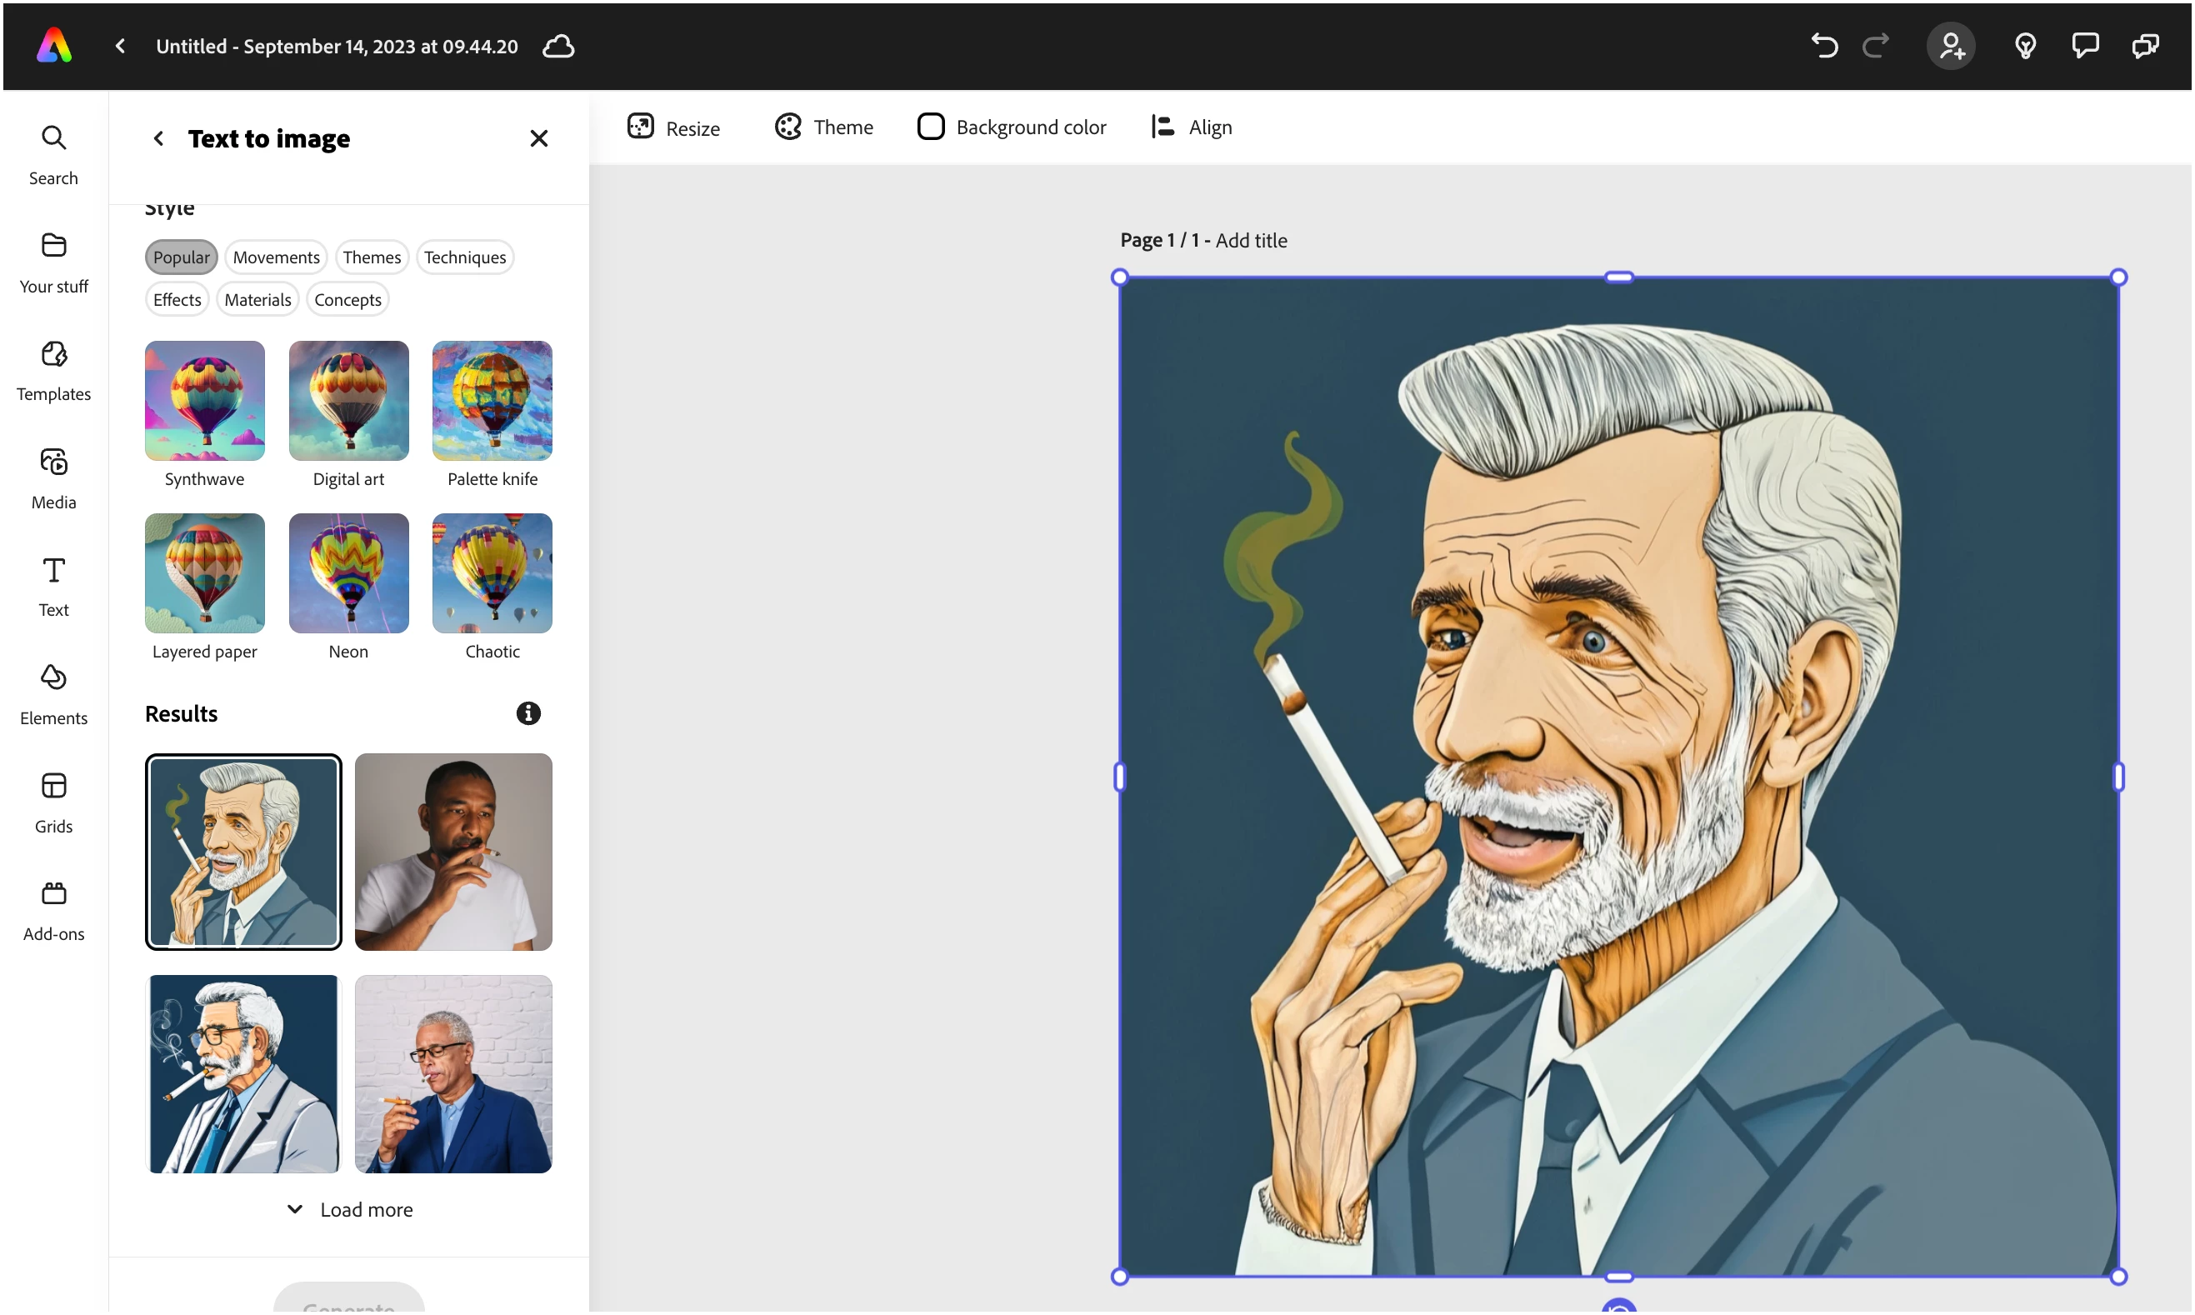Open the Theme toolbar menu
This screenshot has width=2195, height=1315.
pyautogui.click(x=823, y=127)
